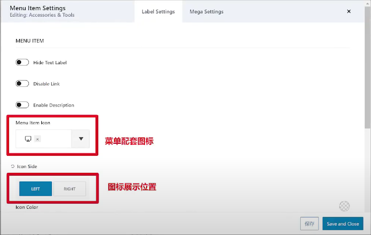
Task: Click the MENU ITEM section heading
Action: coord(30,41)
